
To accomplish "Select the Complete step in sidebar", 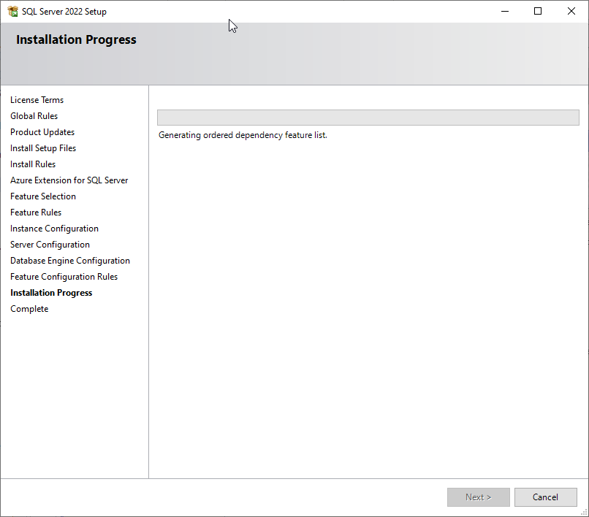I will tap(29, 309).
